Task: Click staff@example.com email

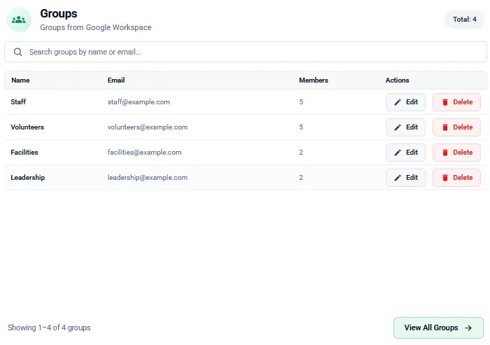Action: [138, 102]
